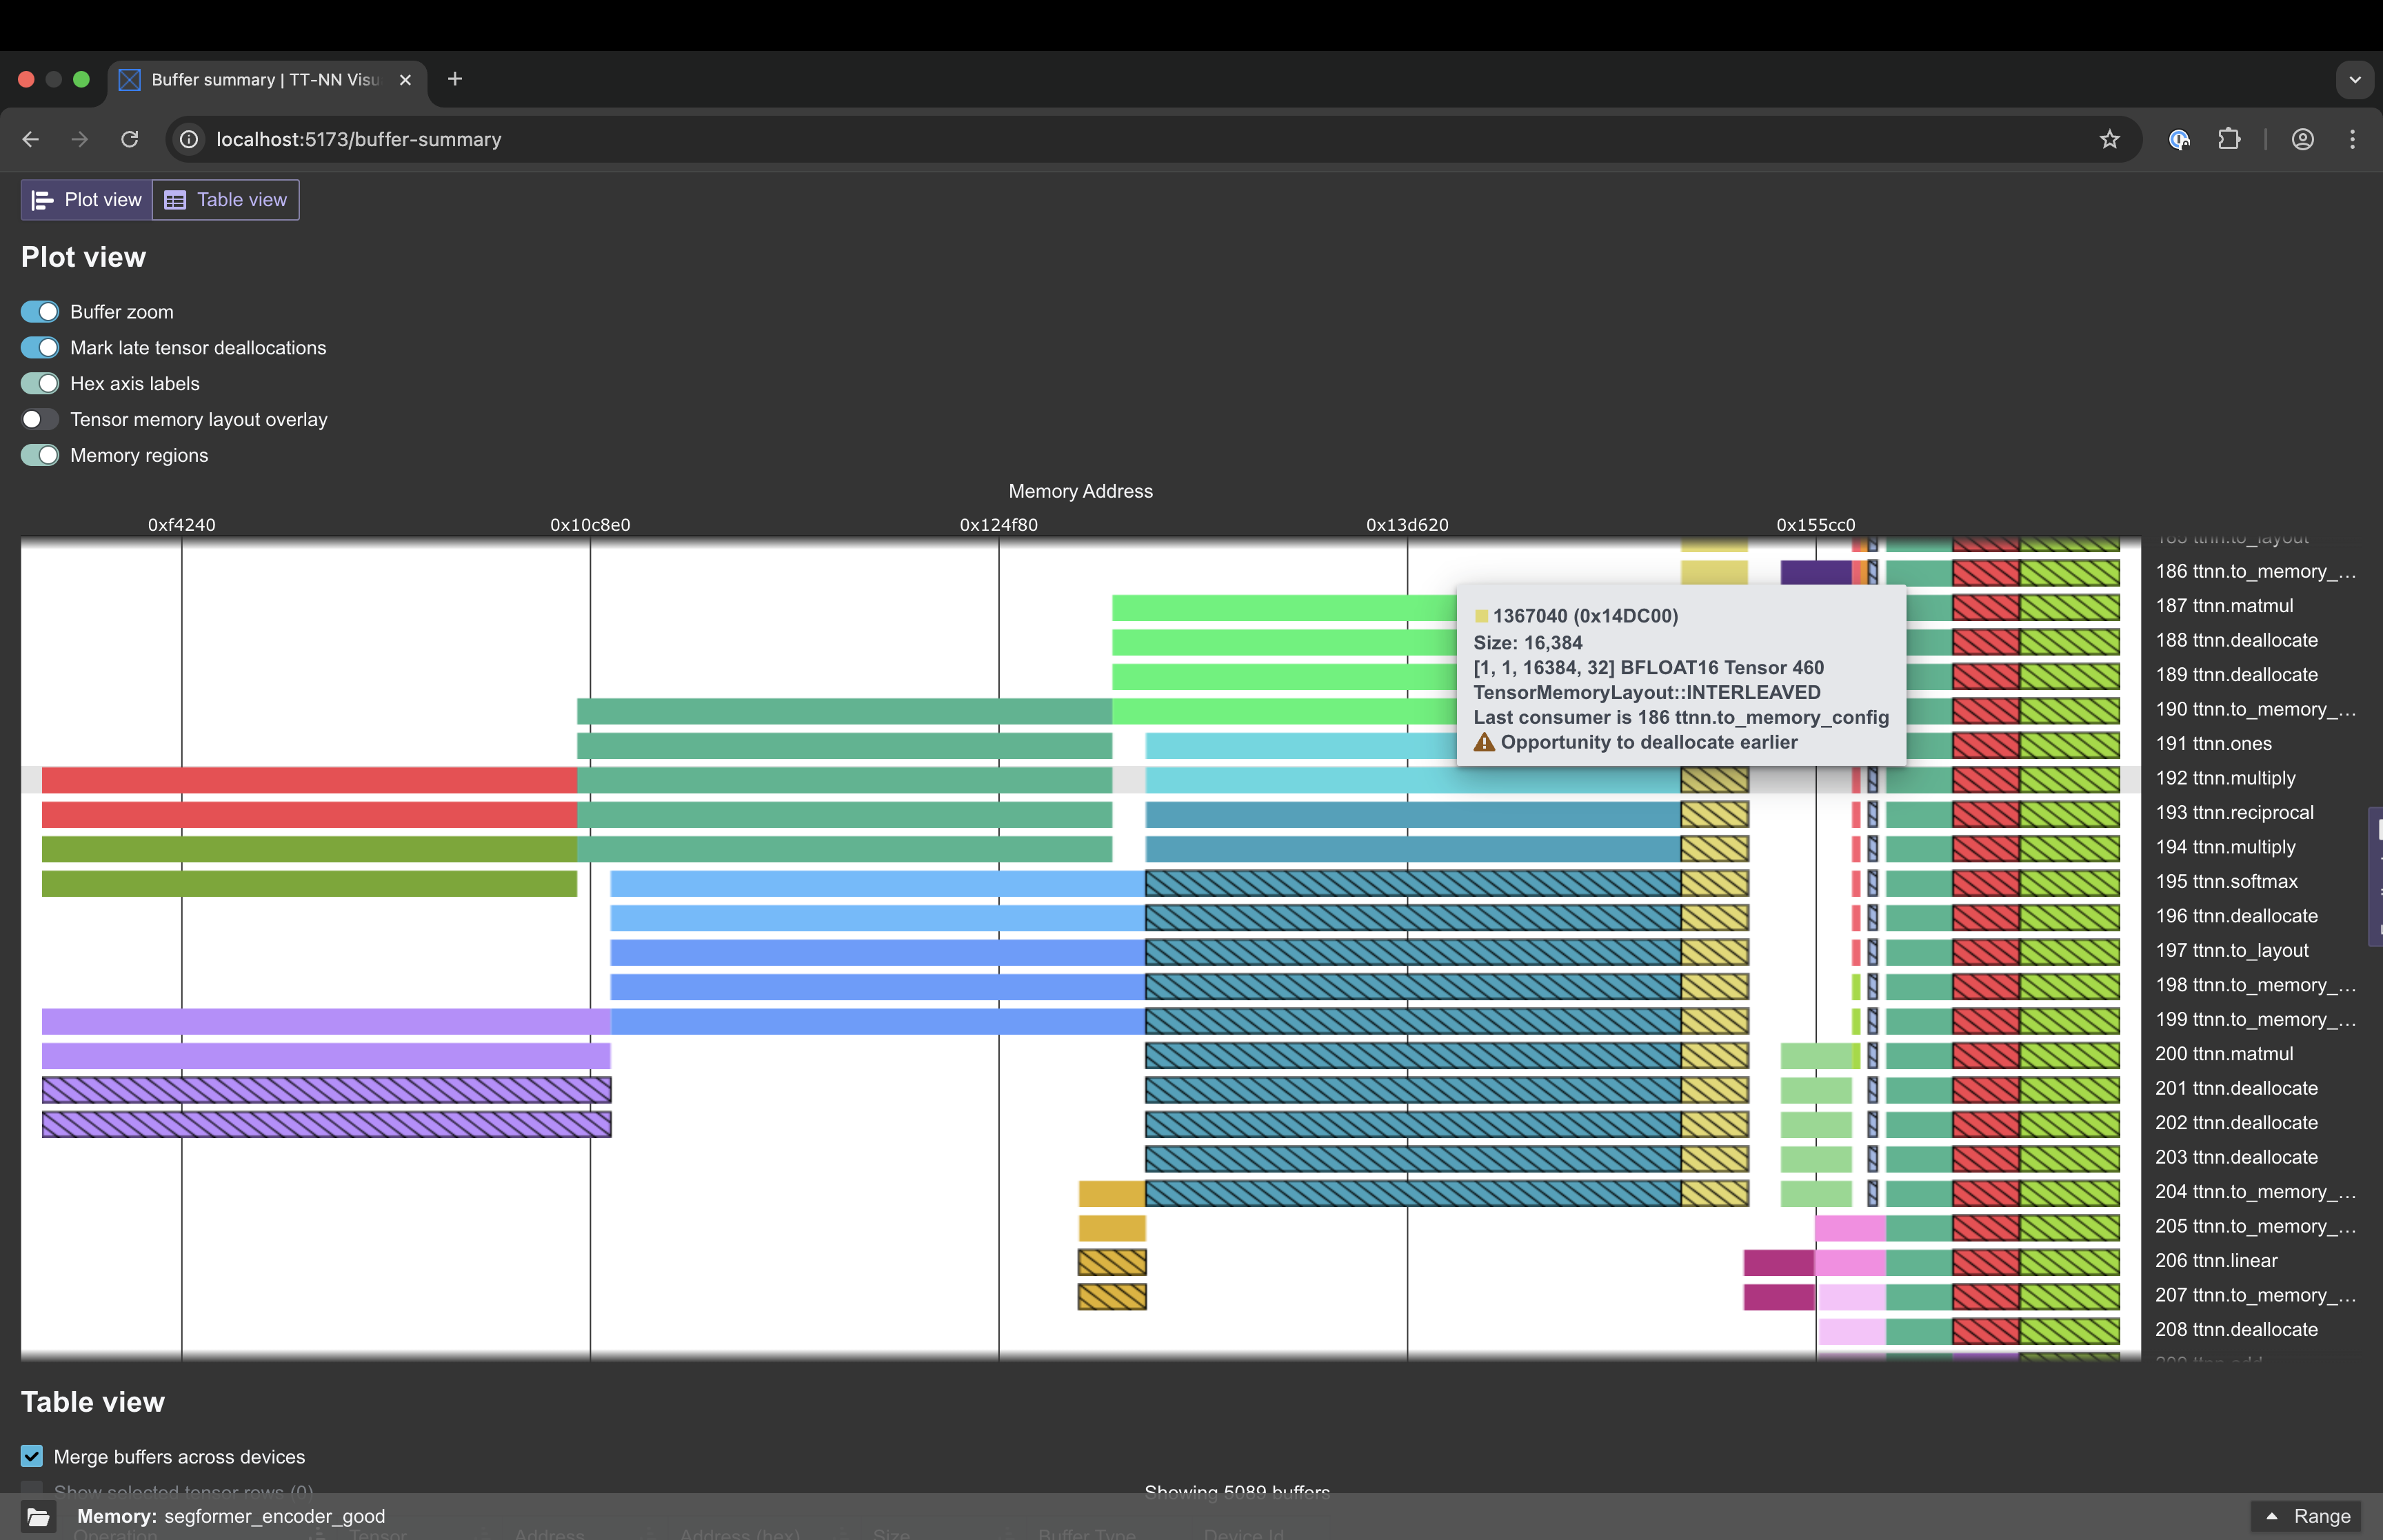2383x1540 pixels.
Task: Click the 206 ttnn.linear operation label
Action: click(x=2216, y=1260)
